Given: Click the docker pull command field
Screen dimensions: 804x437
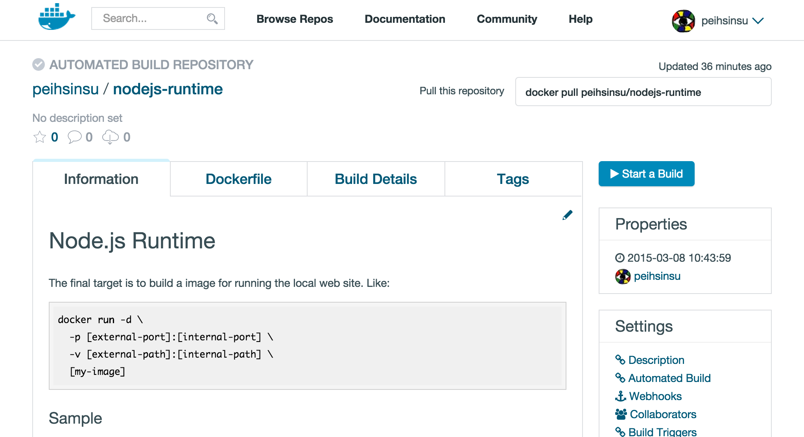Looking at the screenshot, I should [x=643, y=92].
